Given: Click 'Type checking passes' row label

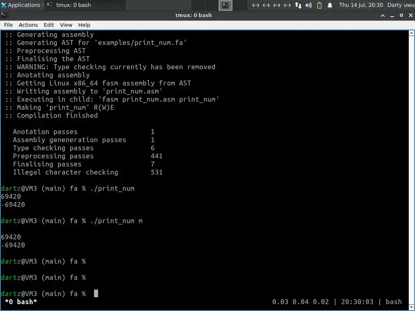Looking at the screenshot, I should pyautogui.click(x=53, y=148).
